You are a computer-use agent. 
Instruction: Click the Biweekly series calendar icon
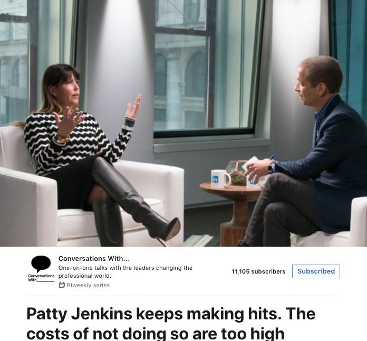(62, 285)
